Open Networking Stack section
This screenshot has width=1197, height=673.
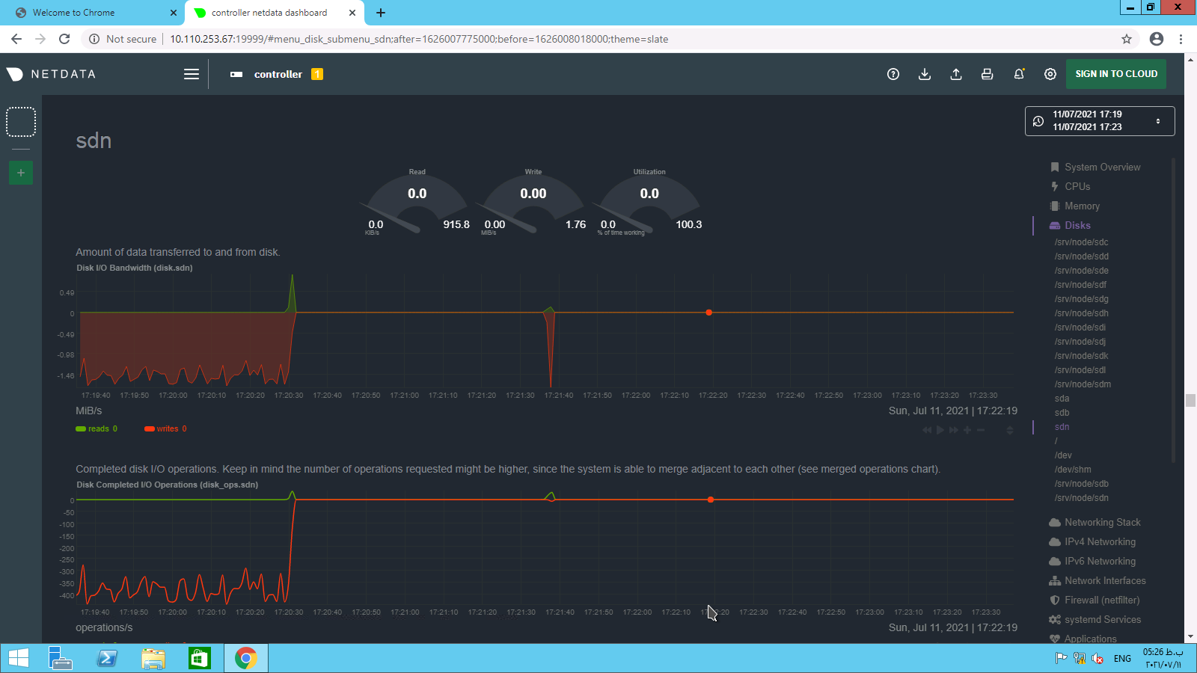[x=1095, y=523]
